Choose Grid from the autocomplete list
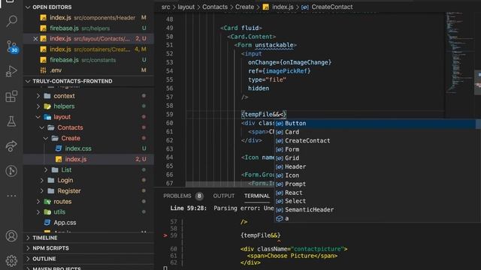 click(x=377, y=158)
